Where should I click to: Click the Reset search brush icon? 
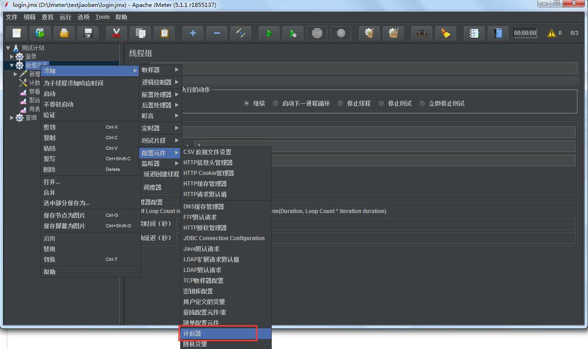coord(445,33)
